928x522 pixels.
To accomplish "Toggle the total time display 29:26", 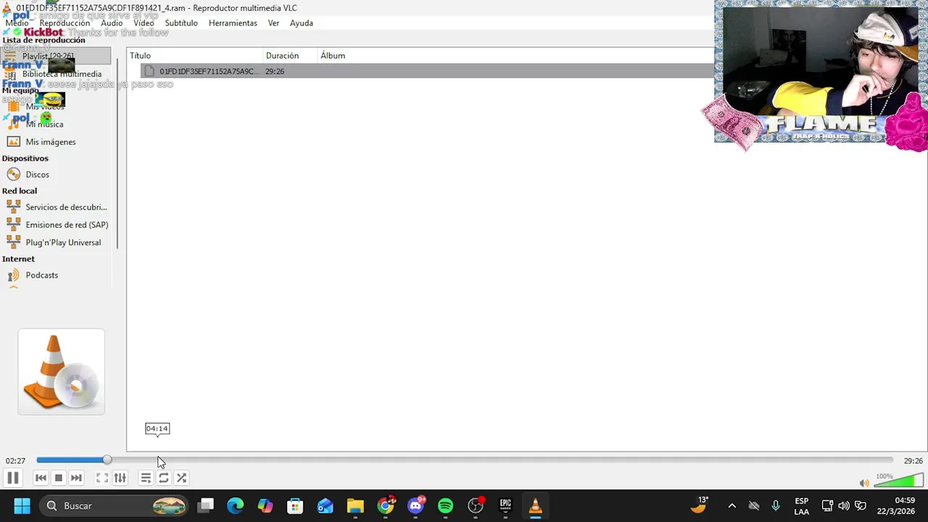I will (913, 460).
